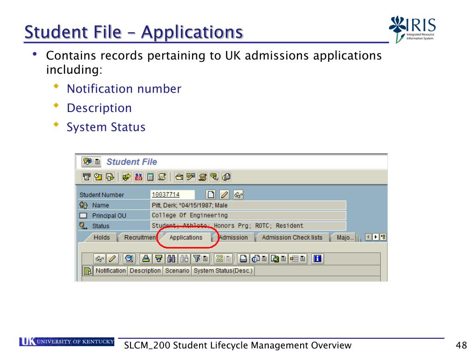The height and width of the screenshot is (354, 472).
Task: Click the grid glasses display icon
Action: pyautogui.click(x=100, y=259)
